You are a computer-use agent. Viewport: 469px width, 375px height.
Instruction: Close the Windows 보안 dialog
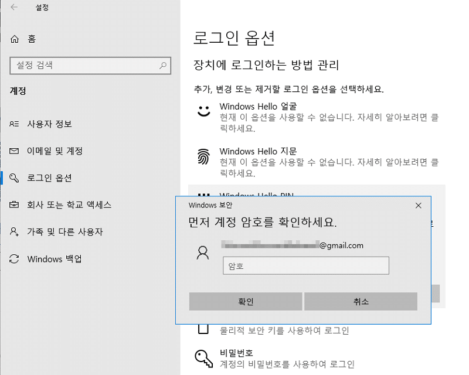tap(419, 206)
